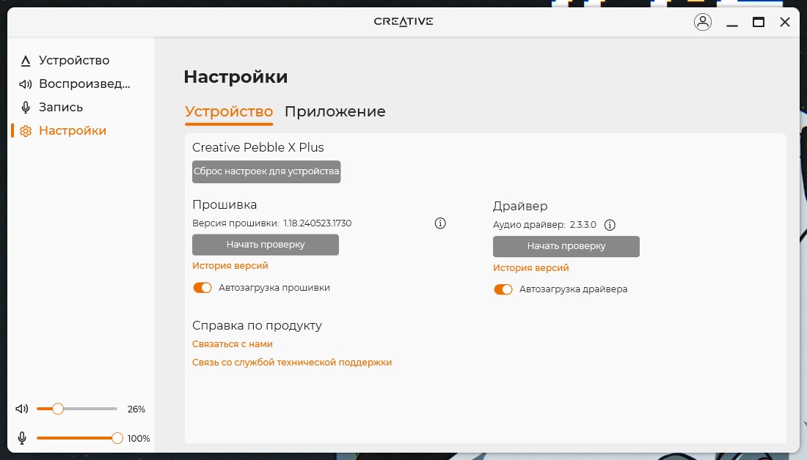Click Связаться с нами link
The height and width of the screenshot is (460, 807).
[232, 344]
